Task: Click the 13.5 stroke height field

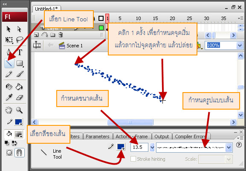Action: [x=139, y=147]
